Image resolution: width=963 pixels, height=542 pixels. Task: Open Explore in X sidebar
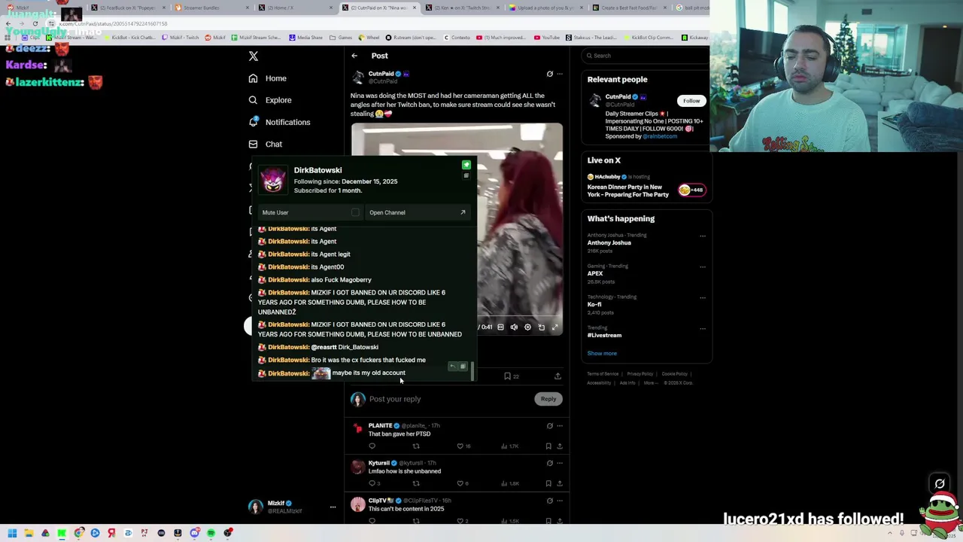pyautogui.click(x=269, y=100)
